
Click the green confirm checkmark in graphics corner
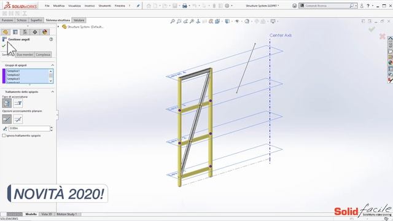(372, 29)
